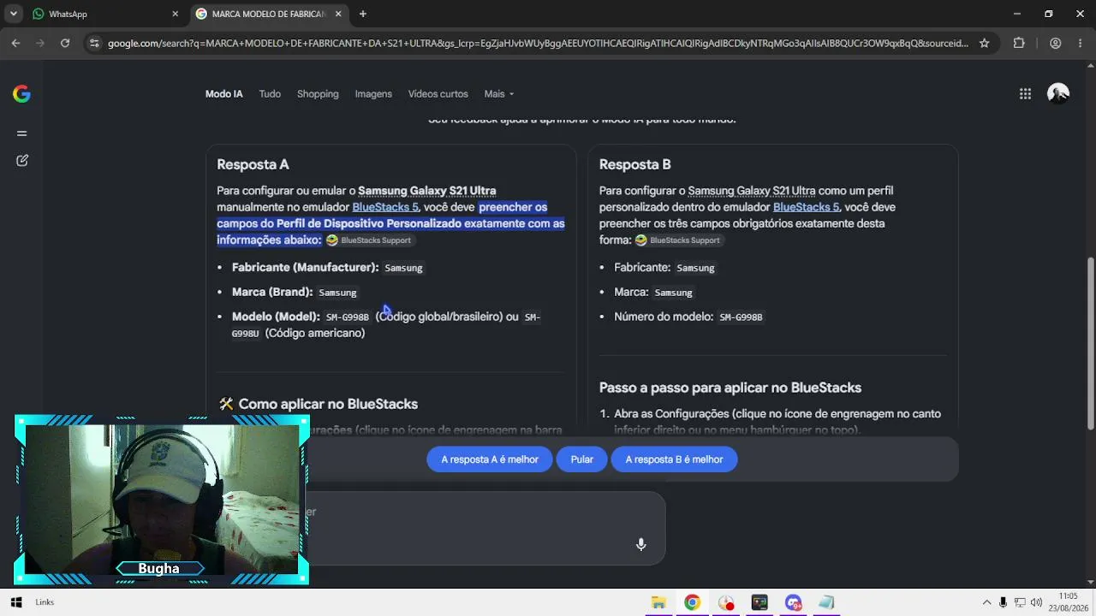This screenshot has height=616, width=1096.
Task: Choose 'A resposta B é melhor'
Action: pyautogui.click(x=674, y=459)
